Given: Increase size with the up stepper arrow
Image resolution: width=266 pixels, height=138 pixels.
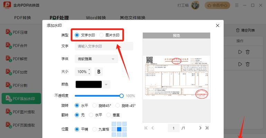Looking at the screenshot, I should coord(89,69).
